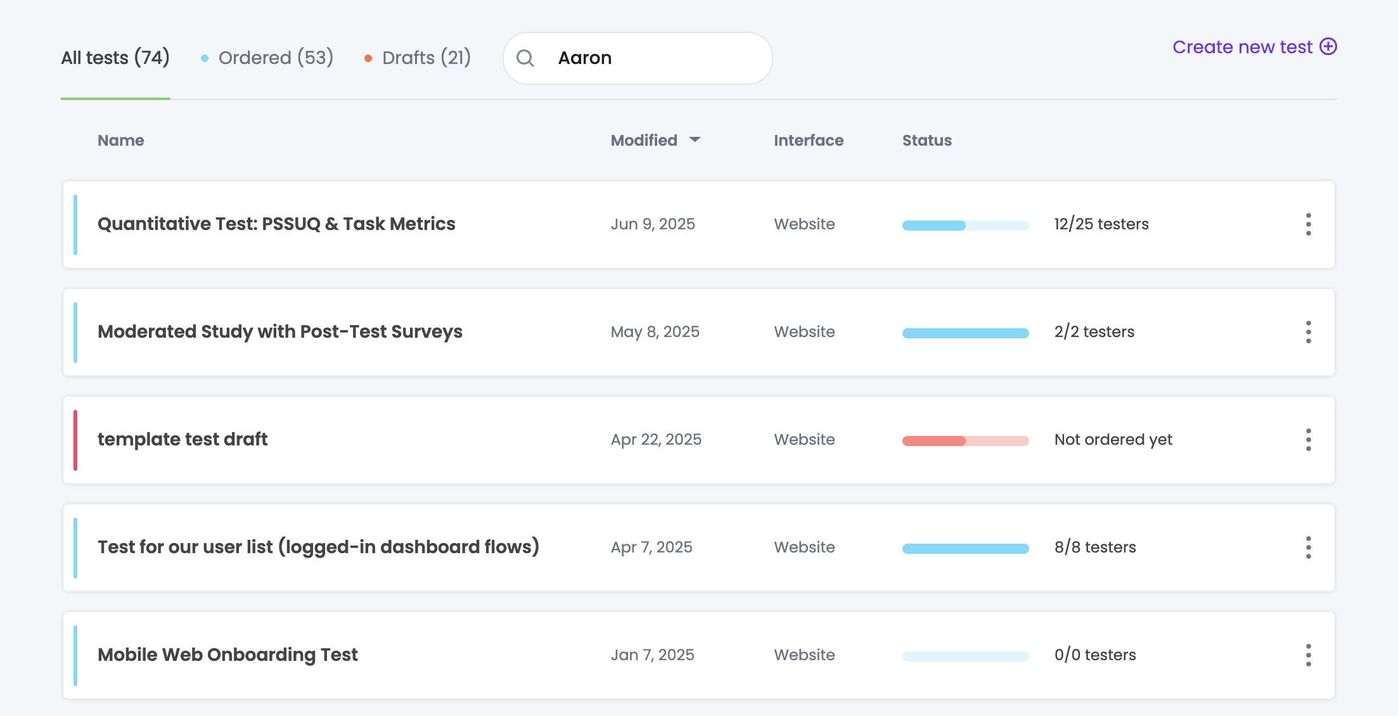The image size is (1398, 716).
Task: Click the Jun 9, 2025 date
Action: coord(653,224)
